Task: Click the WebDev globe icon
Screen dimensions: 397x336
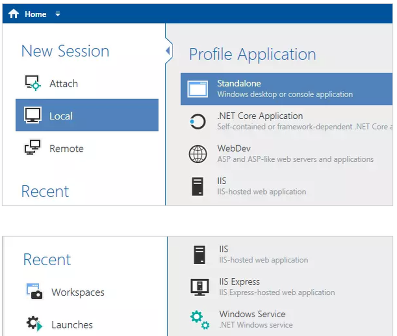Action: pos(198,154)
